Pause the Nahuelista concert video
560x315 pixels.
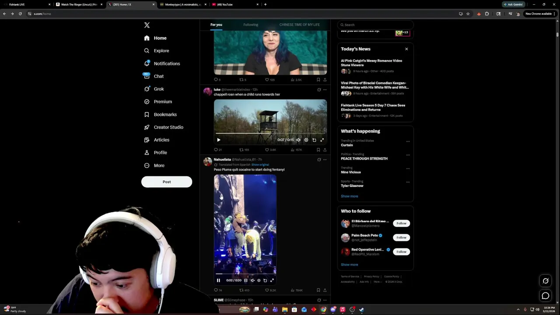click(x=218, y=280)
